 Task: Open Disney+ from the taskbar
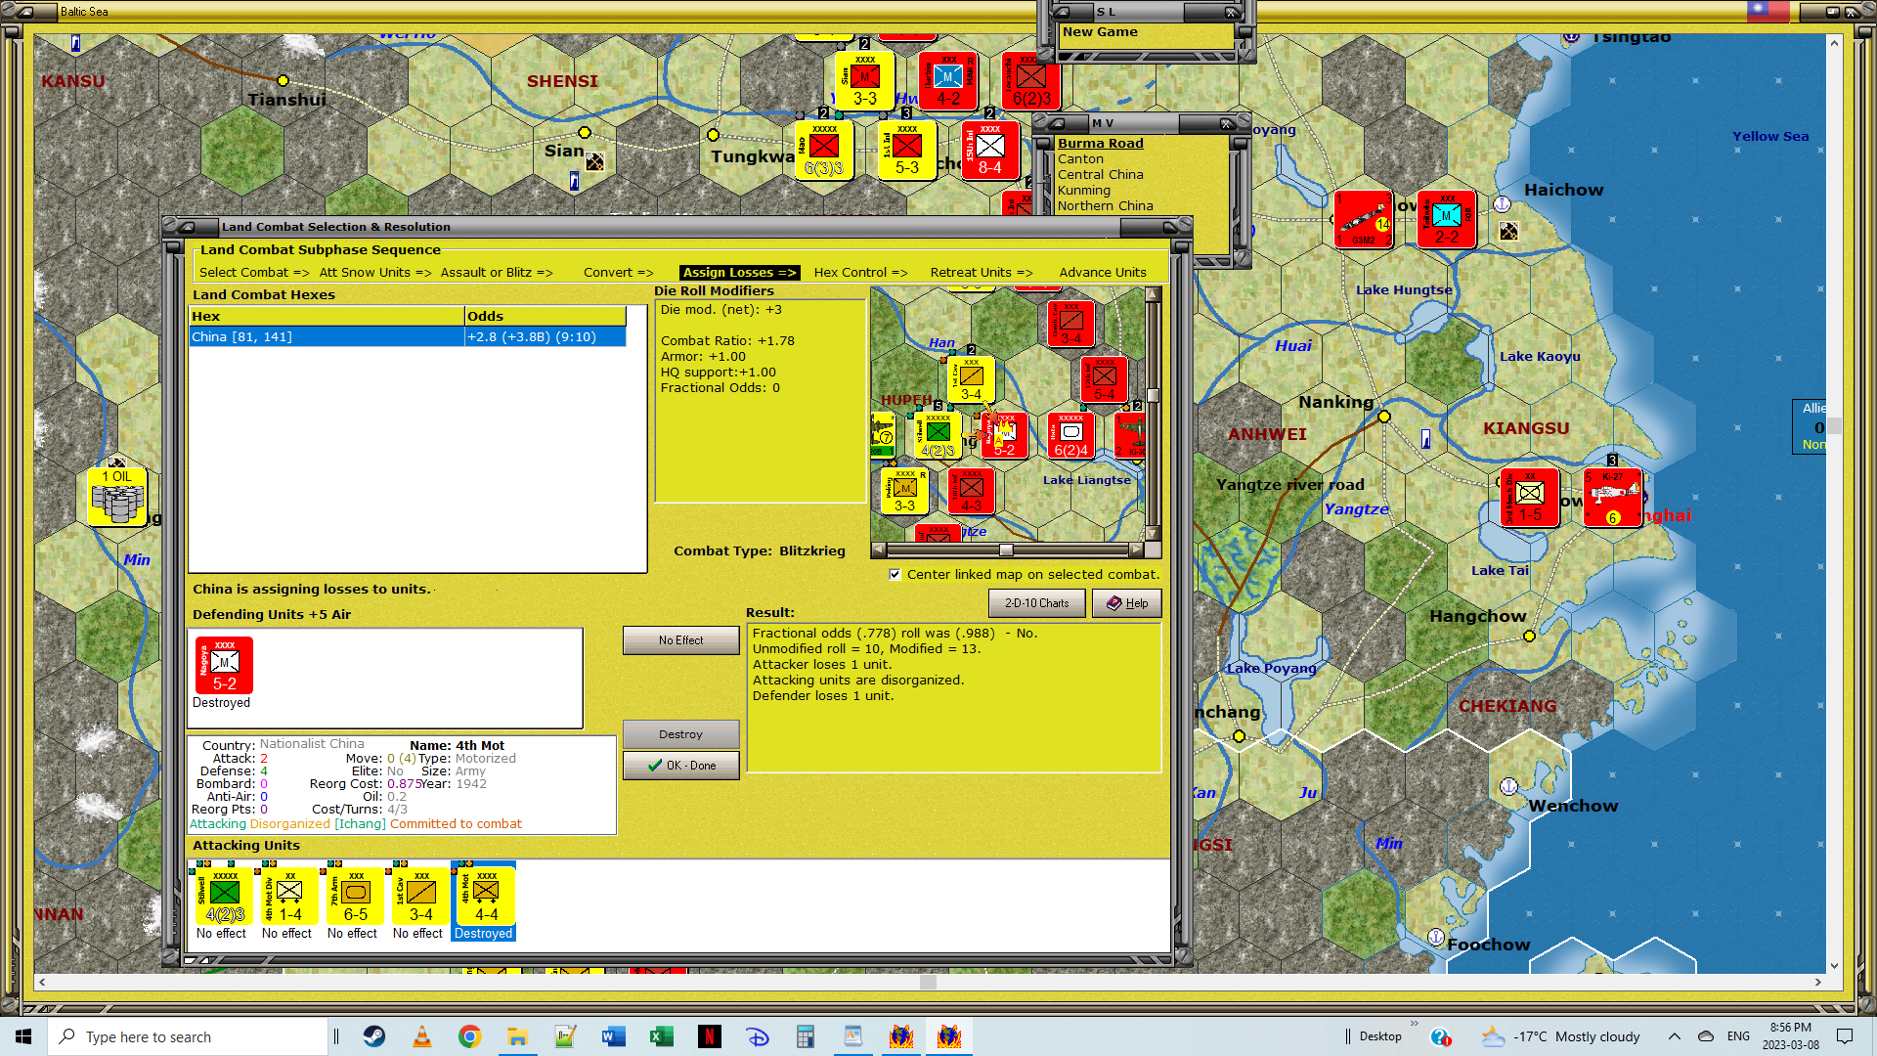(758, 1036)
